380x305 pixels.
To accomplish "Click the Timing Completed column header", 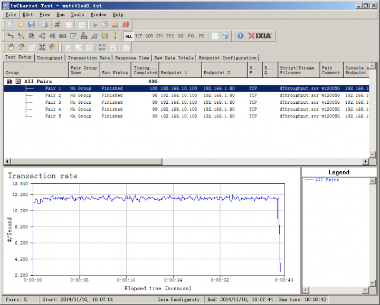I will tap(145, 70).
